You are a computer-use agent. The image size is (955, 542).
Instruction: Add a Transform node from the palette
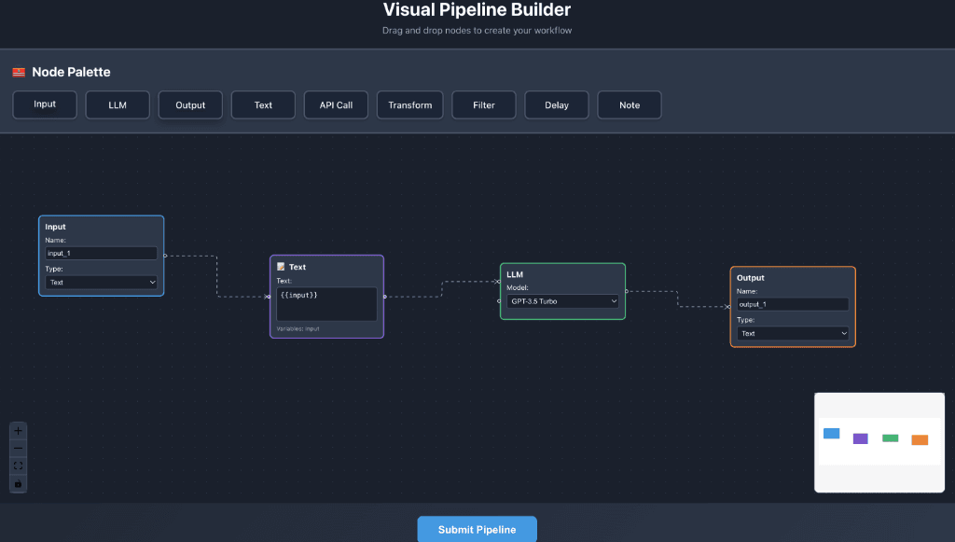click(409, 104)
